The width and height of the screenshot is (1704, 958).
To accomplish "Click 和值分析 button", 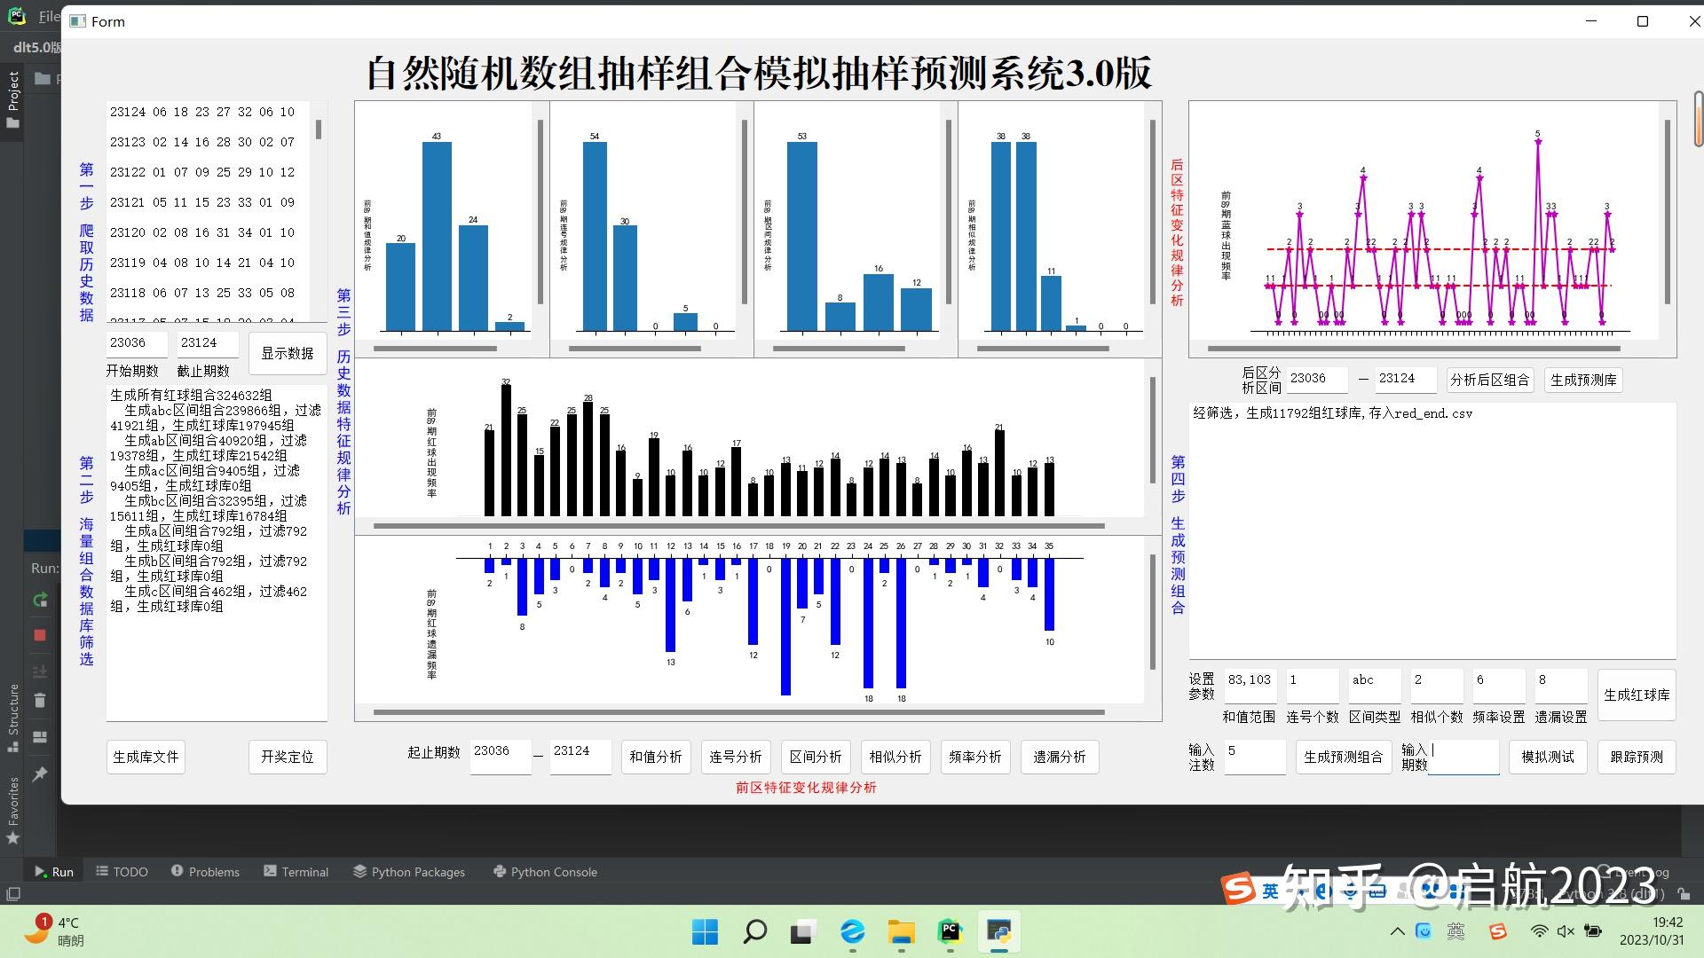I will [656, 757].
